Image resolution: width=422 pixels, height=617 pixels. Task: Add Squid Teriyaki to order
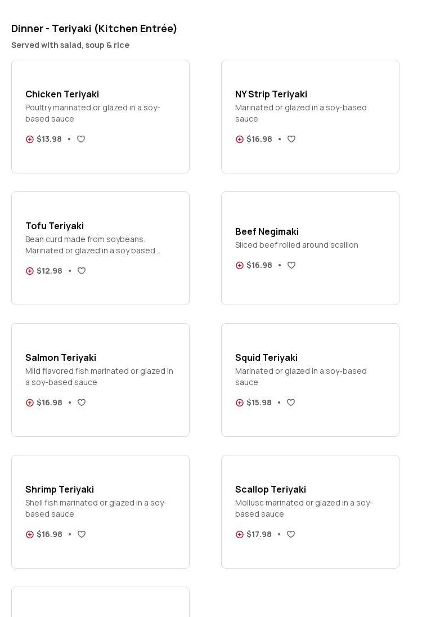pos(240,403)
